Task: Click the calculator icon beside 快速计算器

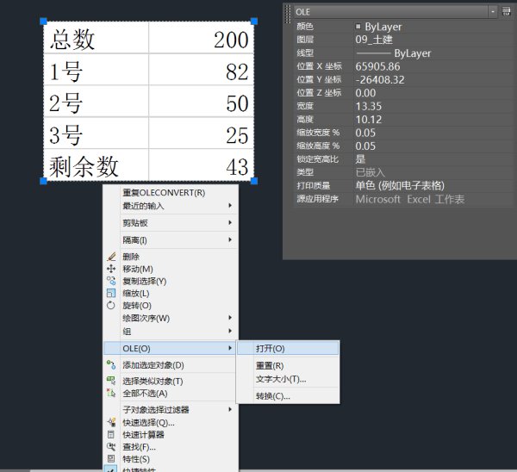Action: tap(111, 434)
